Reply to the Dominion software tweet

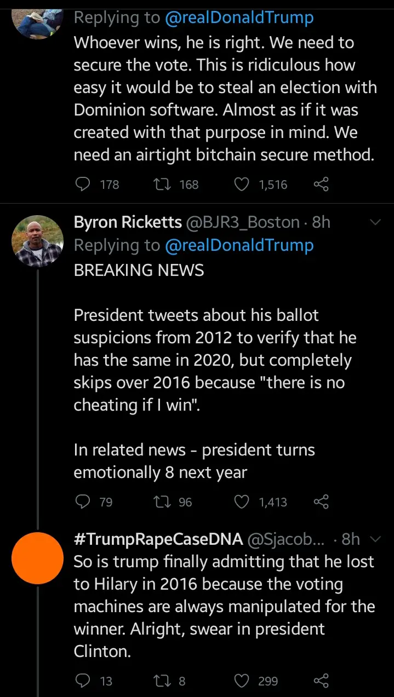coord(82,185)
